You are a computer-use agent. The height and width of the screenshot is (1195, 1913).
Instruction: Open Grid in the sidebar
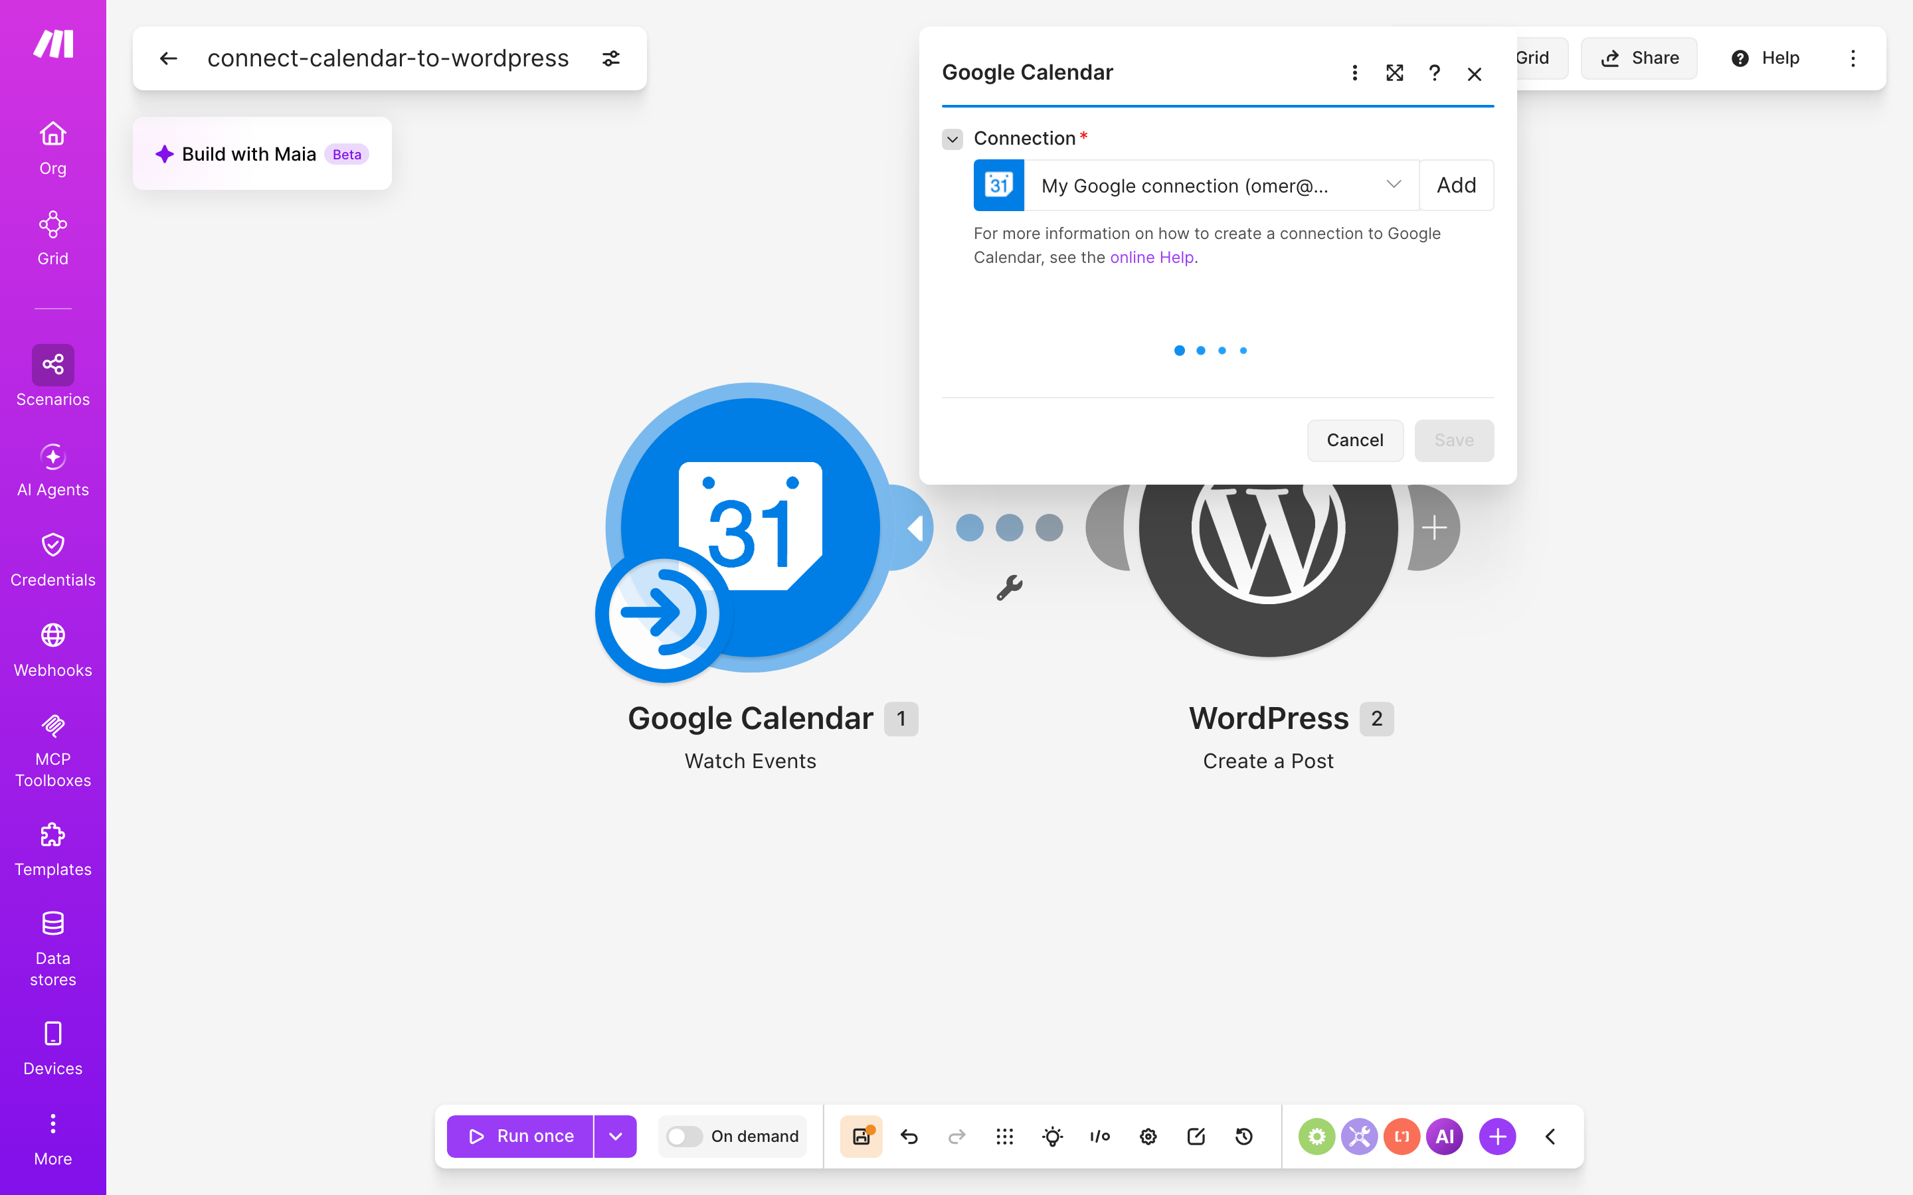(x=53, y=238)
